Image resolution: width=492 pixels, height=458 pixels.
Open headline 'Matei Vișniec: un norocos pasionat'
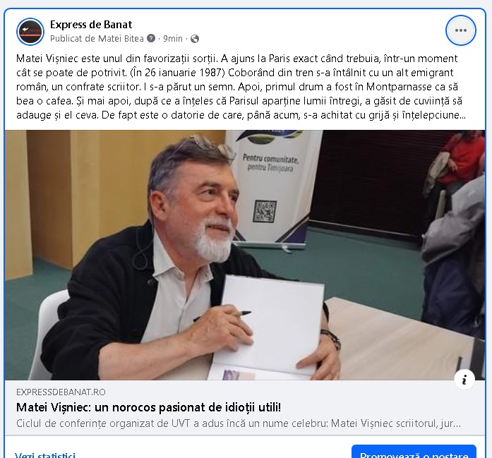(148, 407)
